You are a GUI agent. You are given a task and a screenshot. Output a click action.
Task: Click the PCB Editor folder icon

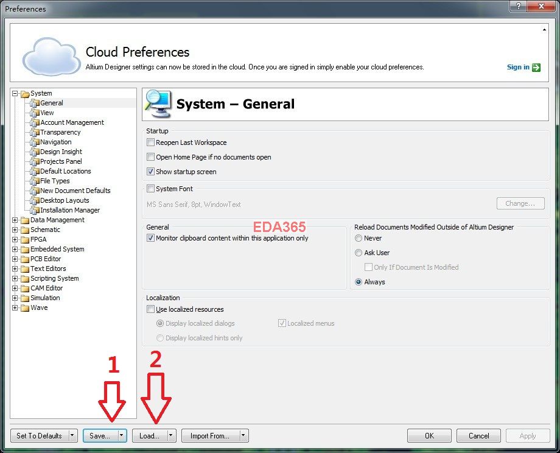[x=25, y=259]
